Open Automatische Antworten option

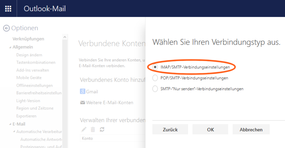tap(41, 139)
